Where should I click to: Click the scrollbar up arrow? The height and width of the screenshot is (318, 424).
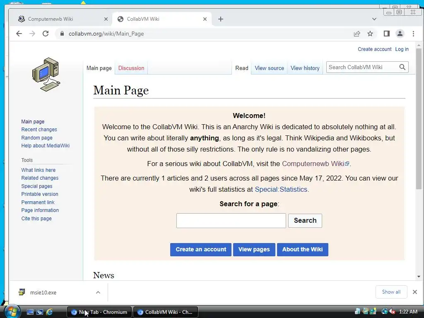[419, 45]
